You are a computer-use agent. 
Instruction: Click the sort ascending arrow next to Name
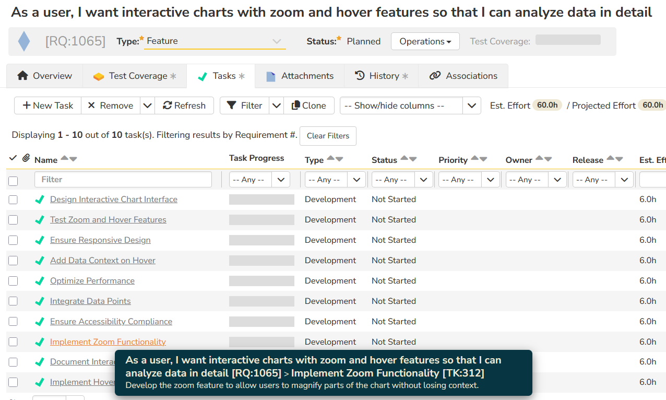point(64,159)
